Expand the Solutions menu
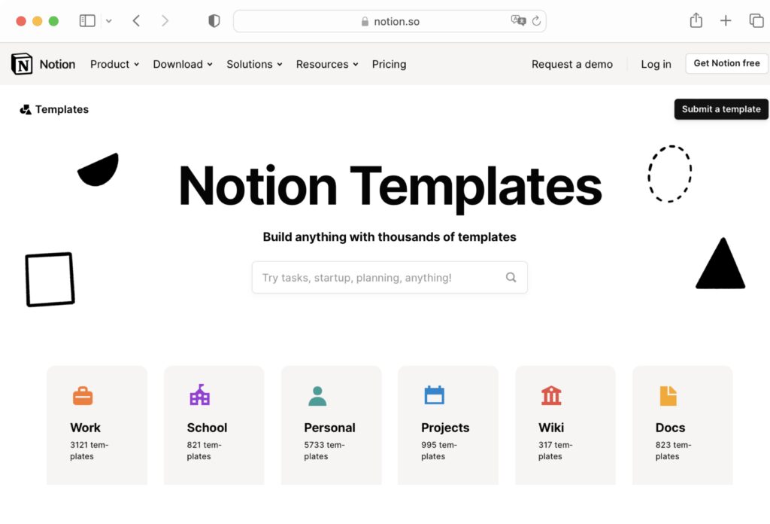The width and height of the screenshot is (770, 524). pyautogui.click(x=254, y=65)
